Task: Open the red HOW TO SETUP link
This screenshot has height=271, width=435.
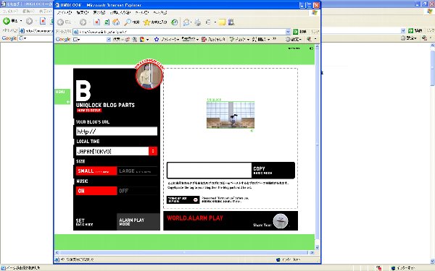Action: [89, 111]
